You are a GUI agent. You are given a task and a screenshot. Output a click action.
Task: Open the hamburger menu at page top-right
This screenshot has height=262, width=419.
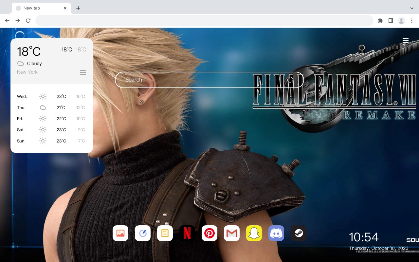click(406, 41)
